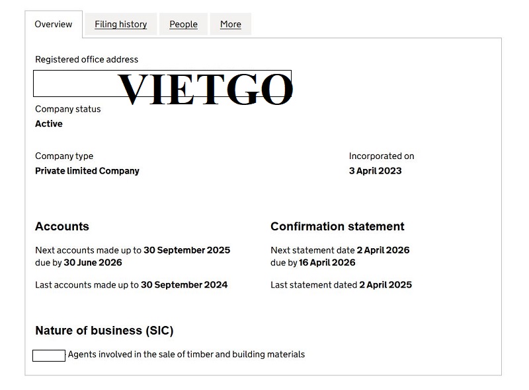This screenshot has width=529, height=390.
Task: Click the Active company status text
Action: pos(49,124)
